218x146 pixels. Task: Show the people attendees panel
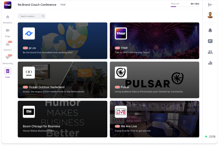click(x=210, y=52)
